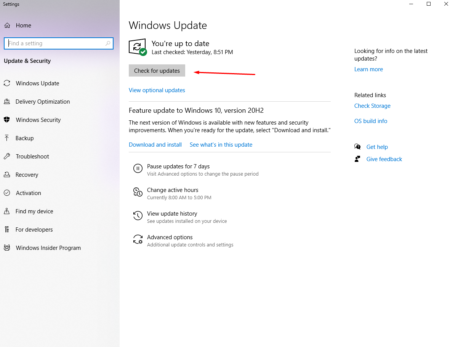Click the search magnifier icon
This screenshot has height=347, width=450.
pyautogui.click(x=108, y=43)
